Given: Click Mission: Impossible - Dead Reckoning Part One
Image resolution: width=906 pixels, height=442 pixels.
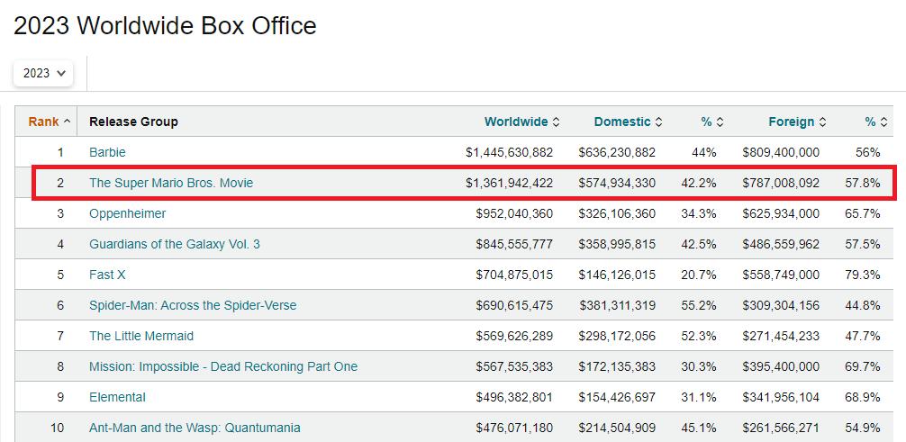Looking at the screenshot, I should tap(222, 366).
